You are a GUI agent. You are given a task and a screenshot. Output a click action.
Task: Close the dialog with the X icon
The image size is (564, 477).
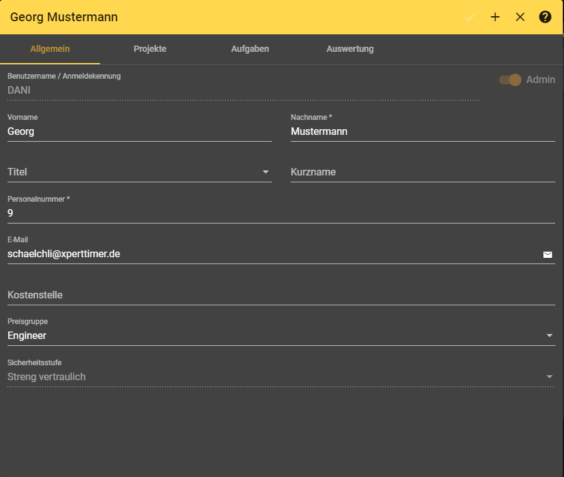[x=520, y=17]
